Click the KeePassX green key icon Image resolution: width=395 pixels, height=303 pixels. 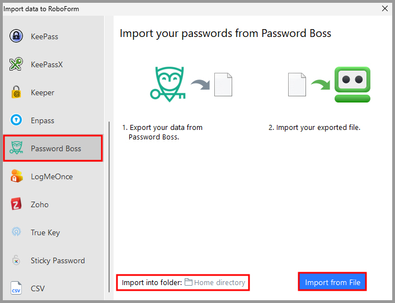16,64
